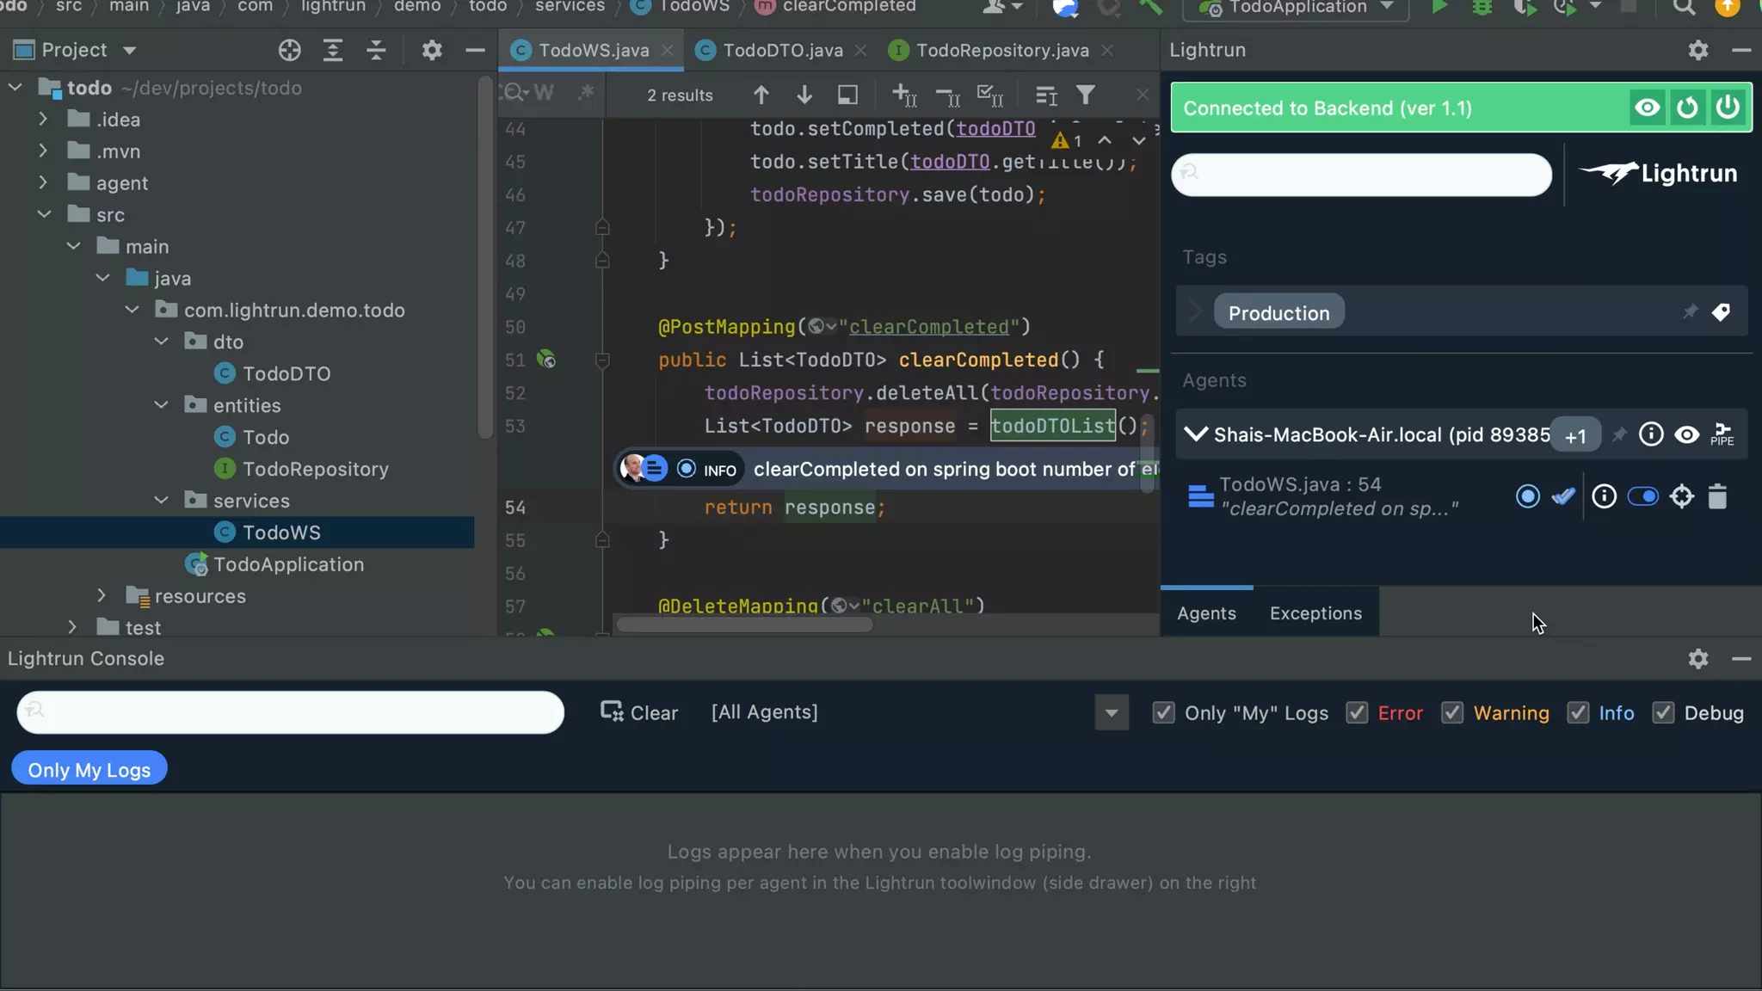The image size is (1762, 991).
Task: Click the Run TodoApplication play icon
Action: (1439, 8)
